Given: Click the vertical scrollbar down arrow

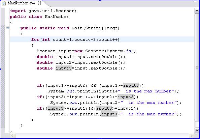Looking at the screenshot, I should point(197,130).
